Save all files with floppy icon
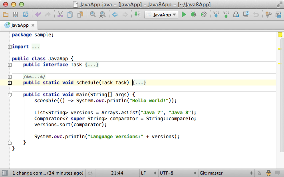The width and height of the screenshot is (284, 177). [16, 14]
